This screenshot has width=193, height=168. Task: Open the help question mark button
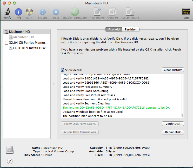(10, 161)
